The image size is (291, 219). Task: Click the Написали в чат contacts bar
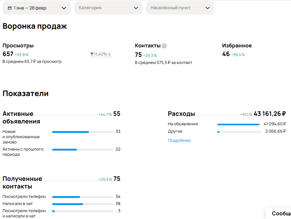coord(83,204)
